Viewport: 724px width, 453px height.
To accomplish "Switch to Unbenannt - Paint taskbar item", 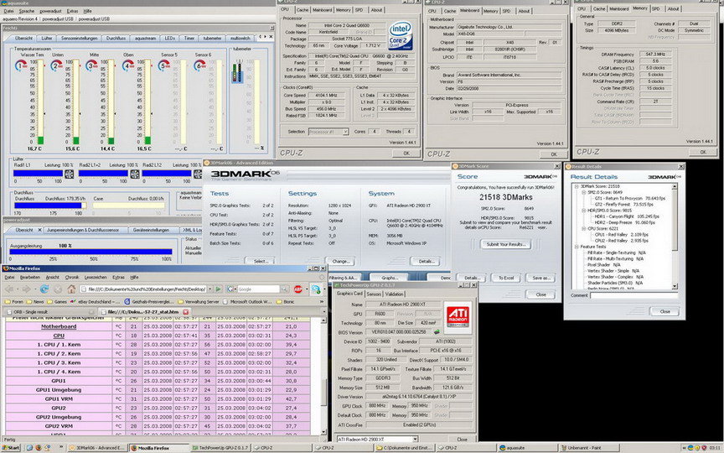I will [588, 448].
